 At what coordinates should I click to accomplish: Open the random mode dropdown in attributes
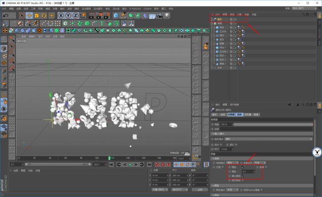[268, 139]
